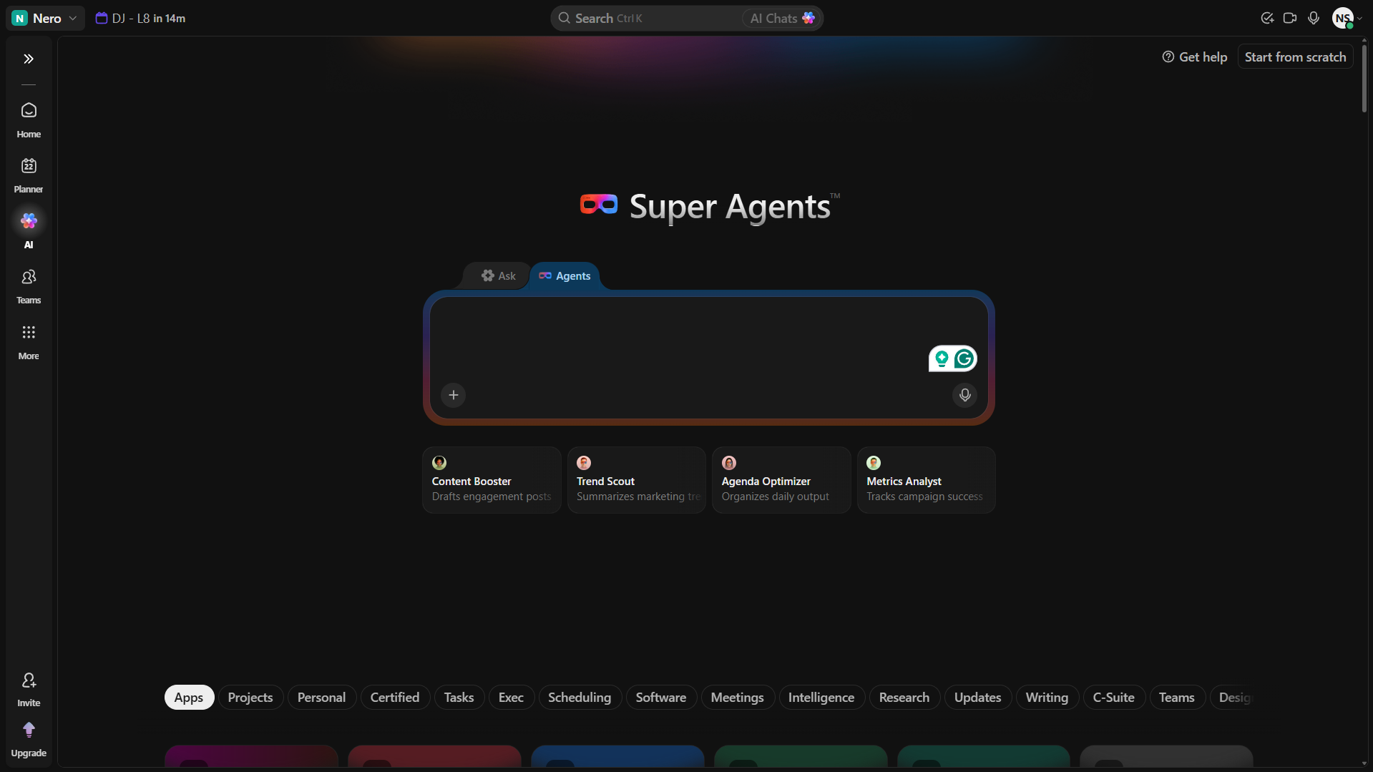
Task: Select the Meetings category chip
Action: (x=738, y=698)
